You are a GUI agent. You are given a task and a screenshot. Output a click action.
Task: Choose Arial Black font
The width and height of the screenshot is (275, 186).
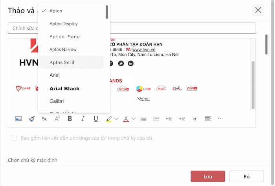[x=71, y=88]
